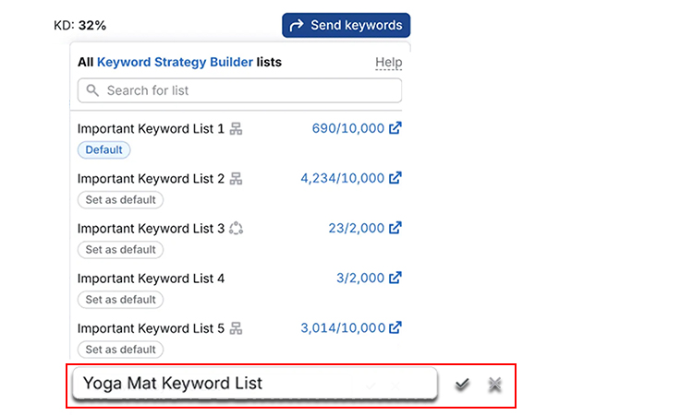Screen dimensions: 693x415
Task: Click the cluster icon beside Keyword List 5
Action: click(x=236, y=328)
